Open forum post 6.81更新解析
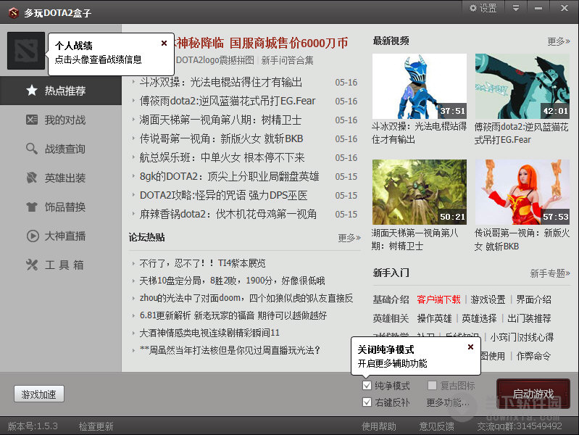This screenshot has height=435, width=579. [233, 315]
